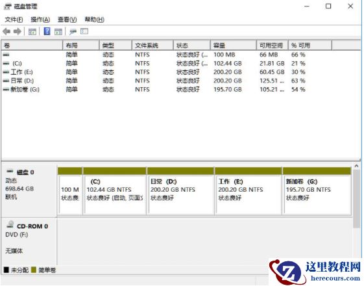Click the action pane toolbar icon
The width and height of the screenshot is (364, 286).
(x=58, y=32)
